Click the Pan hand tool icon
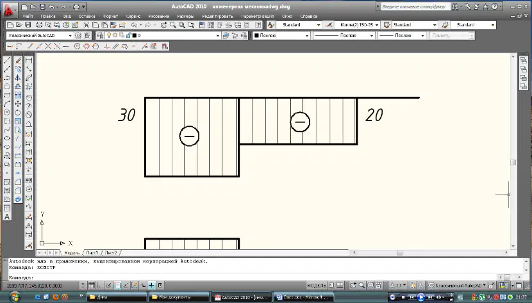Viewport: 532px width, 303px height. (164, 25)
